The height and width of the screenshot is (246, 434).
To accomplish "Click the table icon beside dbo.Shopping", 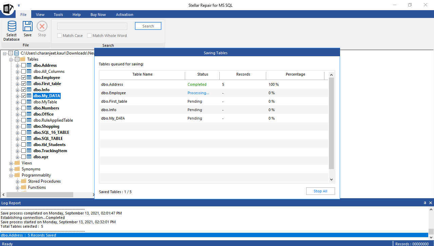I will (29, 126).
